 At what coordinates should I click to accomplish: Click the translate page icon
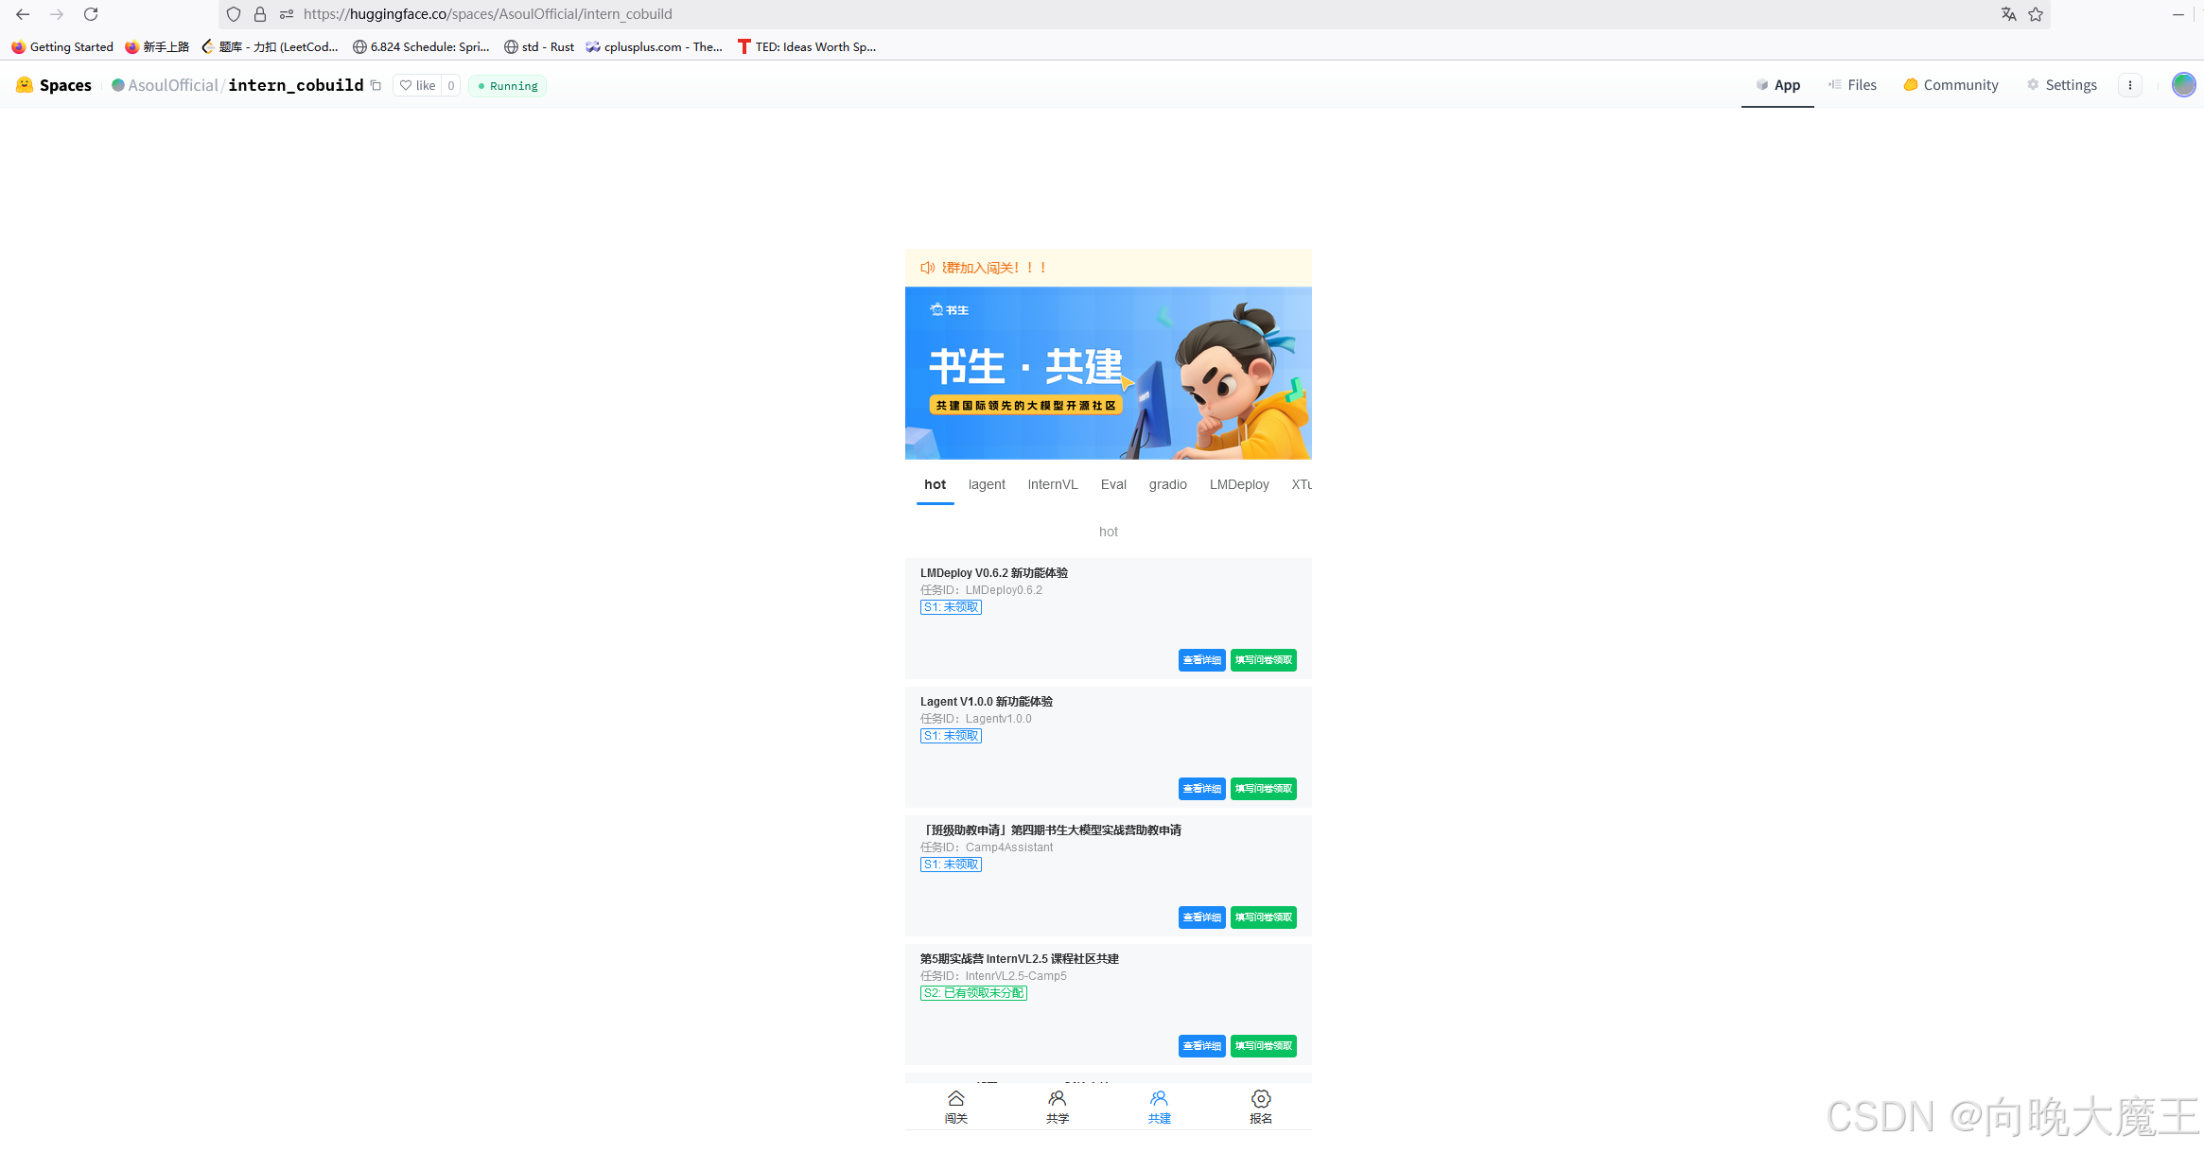(x=2008, y=14)
